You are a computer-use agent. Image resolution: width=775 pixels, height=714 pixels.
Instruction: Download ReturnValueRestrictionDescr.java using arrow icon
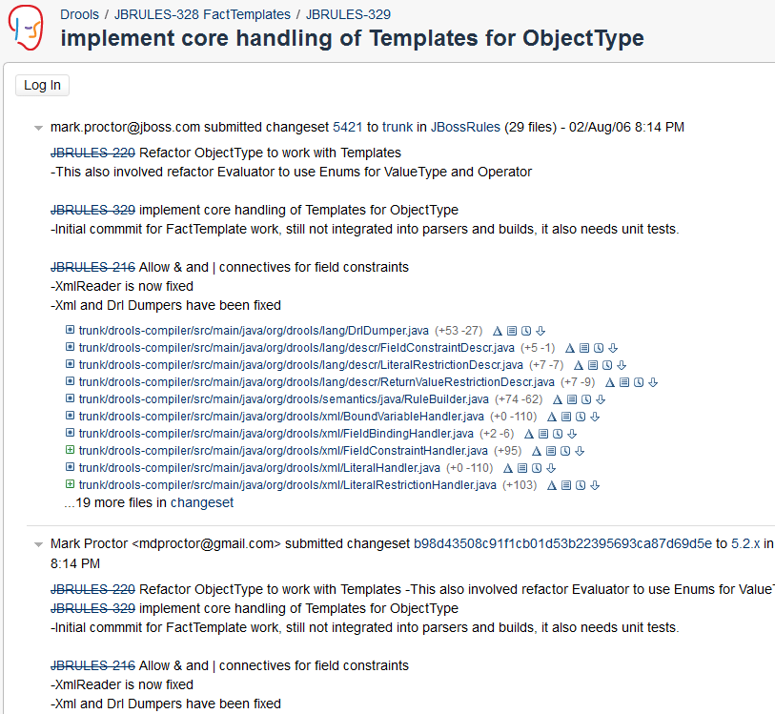[653, 382]
